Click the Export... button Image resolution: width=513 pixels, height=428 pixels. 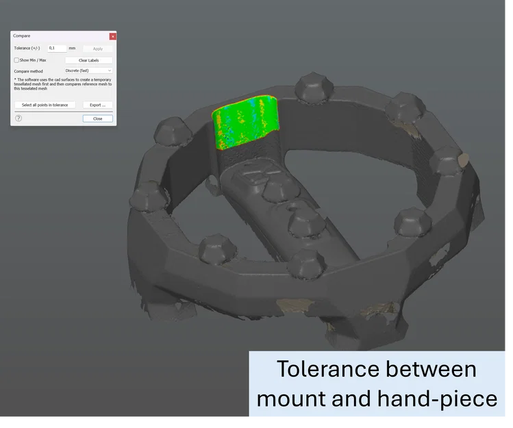tap(97, 105)
